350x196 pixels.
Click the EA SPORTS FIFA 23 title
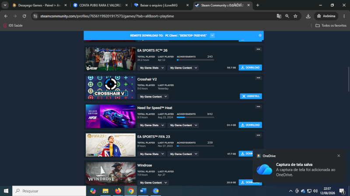click(154, 137)
